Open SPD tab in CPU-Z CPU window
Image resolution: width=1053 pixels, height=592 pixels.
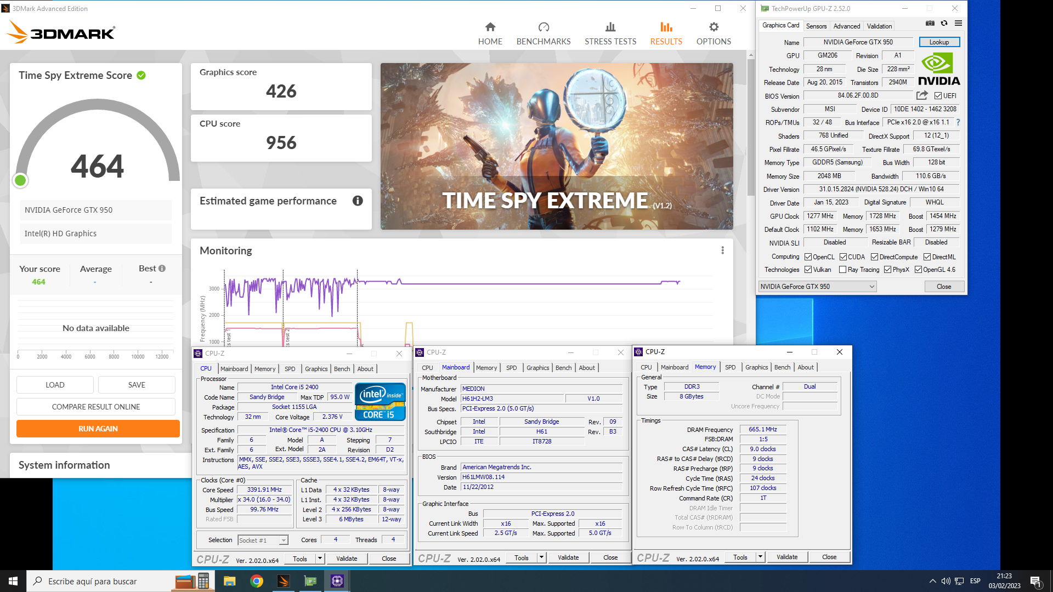(290, 369)
